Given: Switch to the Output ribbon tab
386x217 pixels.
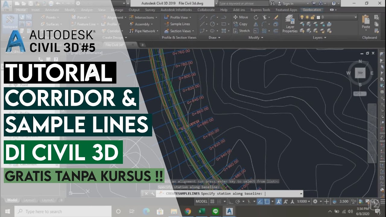Looking at the screenshot, I should pyautogui.click(x=134, y=10).
